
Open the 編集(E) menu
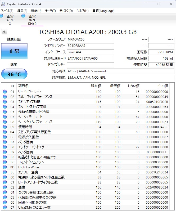coord(22,11)
